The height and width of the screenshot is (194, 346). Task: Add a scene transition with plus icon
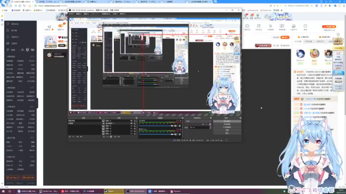(203, 124)
